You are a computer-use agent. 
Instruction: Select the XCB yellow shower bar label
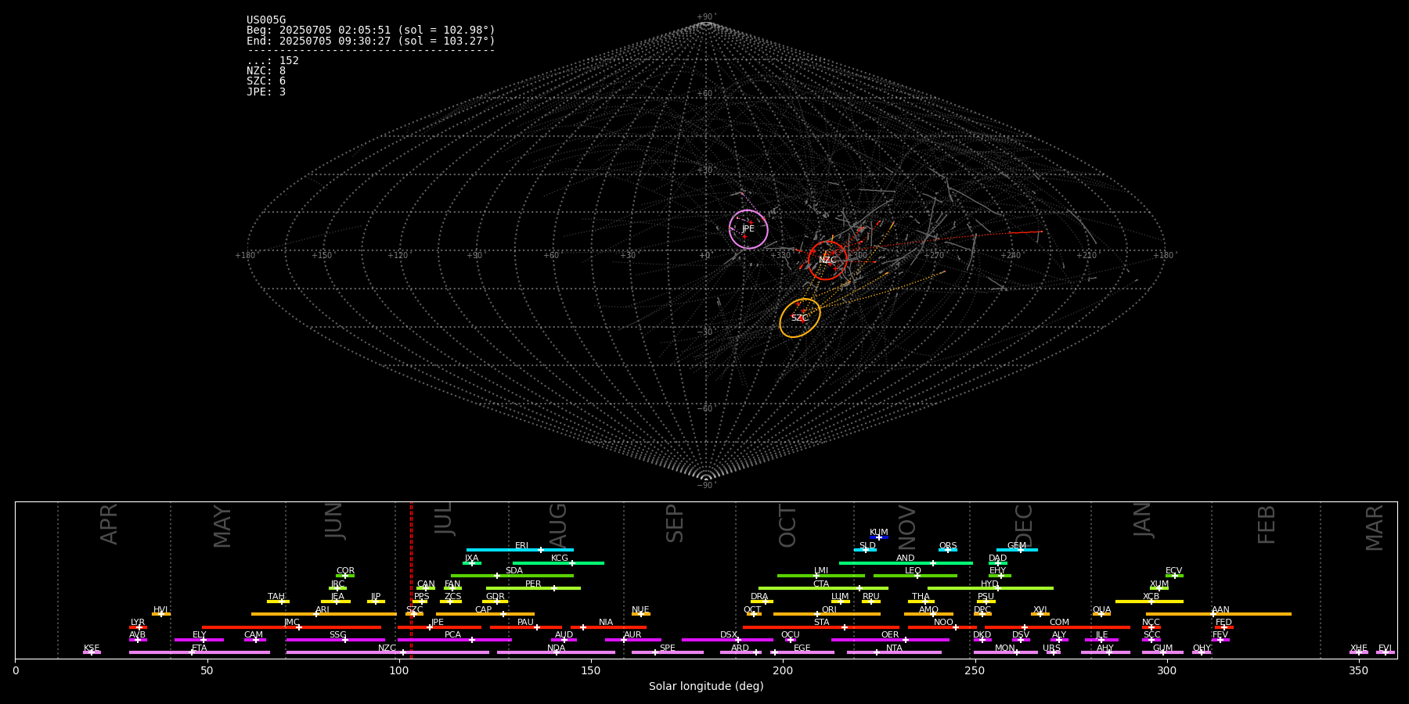tap(1151, 597)
